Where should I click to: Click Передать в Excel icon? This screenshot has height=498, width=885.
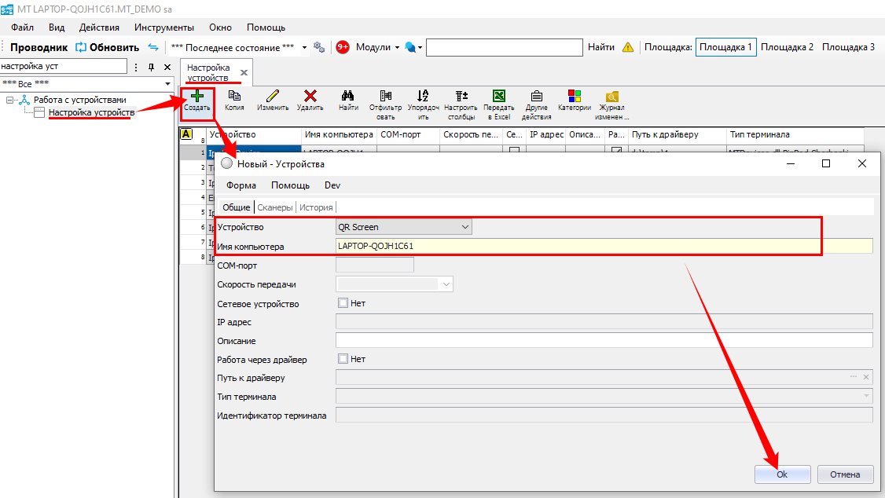[498, 97]
